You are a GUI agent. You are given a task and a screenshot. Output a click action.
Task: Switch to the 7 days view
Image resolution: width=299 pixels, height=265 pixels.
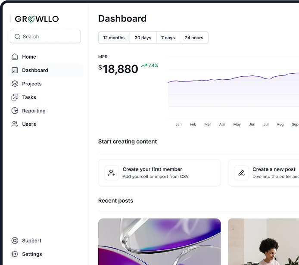pyautogui.click(x=168, y=38)
